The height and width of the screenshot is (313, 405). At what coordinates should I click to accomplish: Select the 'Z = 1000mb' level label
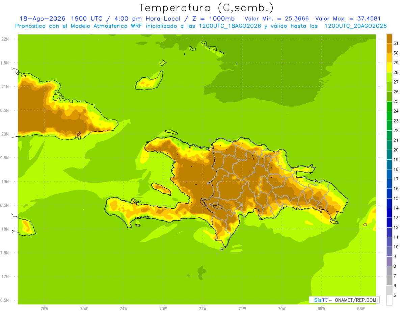pyautogui.click(x=214, y=19)
